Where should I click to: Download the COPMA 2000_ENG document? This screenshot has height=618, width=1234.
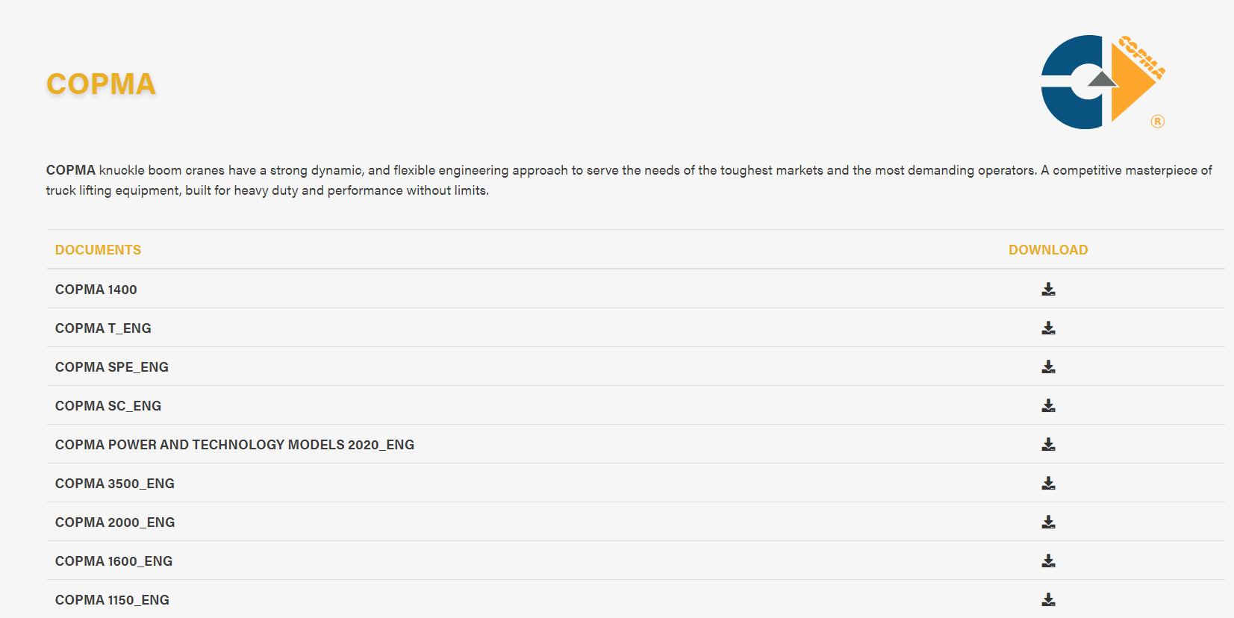[1048, 522]
